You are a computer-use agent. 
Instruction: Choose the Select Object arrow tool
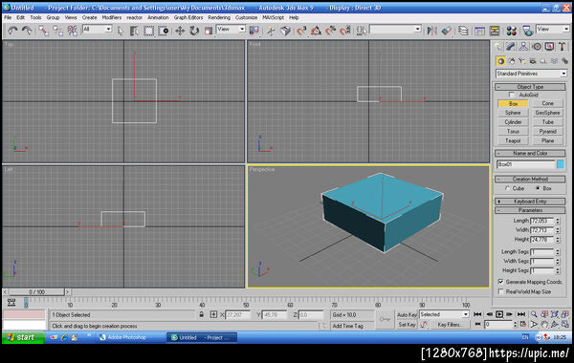121,32
